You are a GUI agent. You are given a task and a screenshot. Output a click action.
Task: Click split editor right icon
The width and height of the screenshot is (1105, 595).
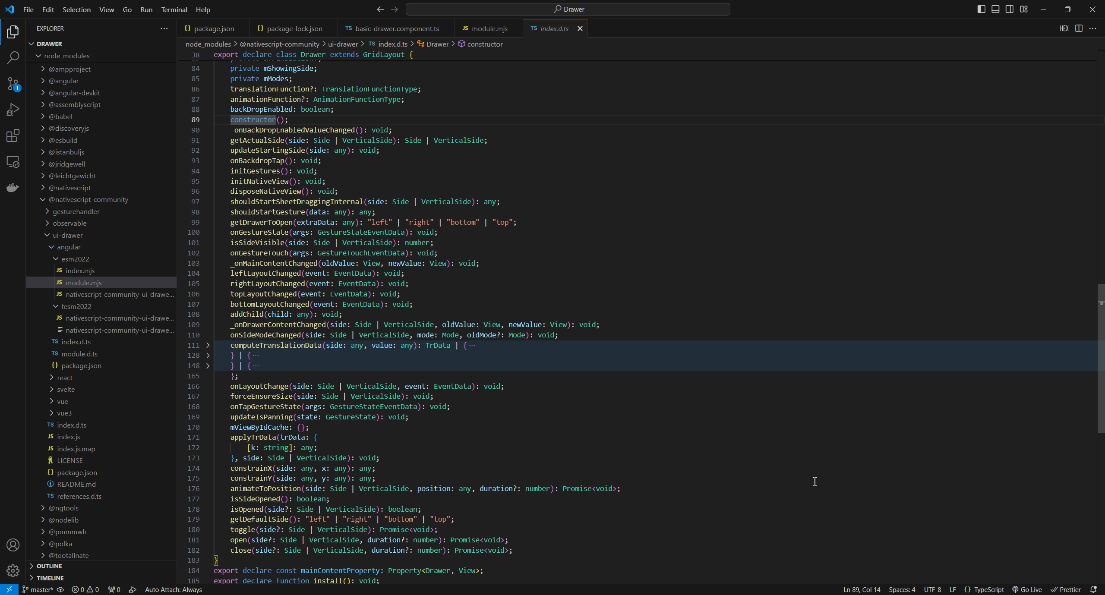pyautogui.click(x=1079, y=28)
